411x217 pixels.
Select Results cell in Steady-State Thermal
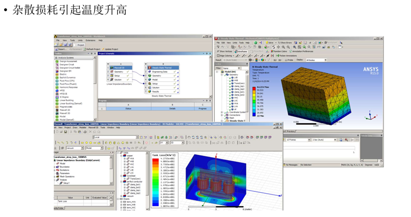point(163,92)
